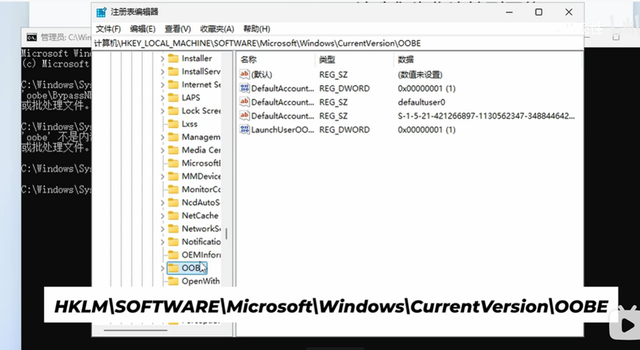
Task: Select the NetworkSe tree label
Action: coord(201,229)
